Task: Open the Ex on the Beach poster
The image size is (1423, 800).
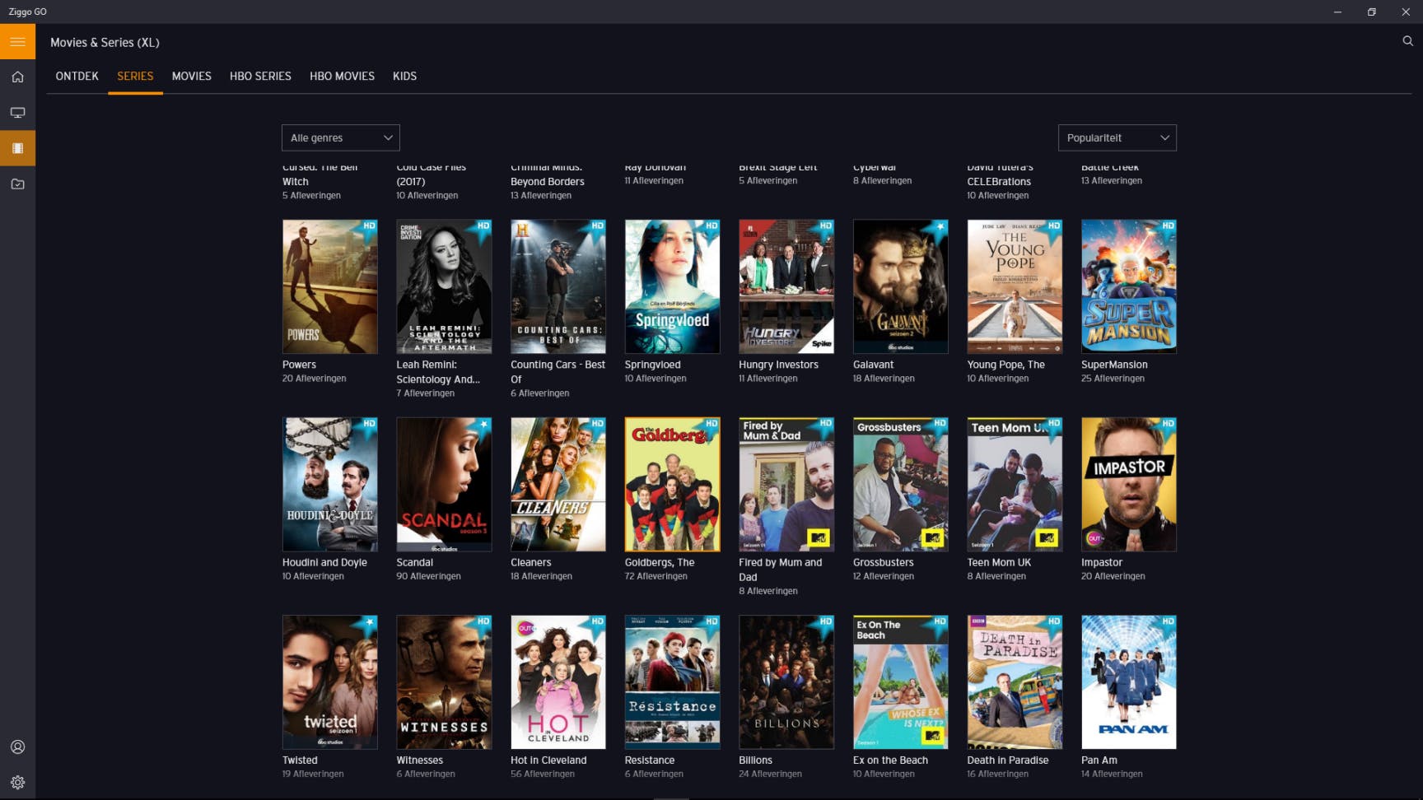Action: 901,682
